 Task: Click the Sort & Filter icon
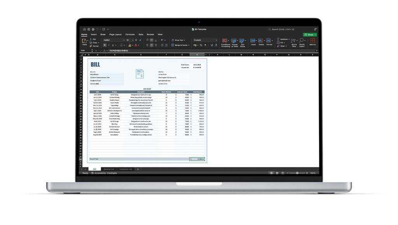(294, 41)
